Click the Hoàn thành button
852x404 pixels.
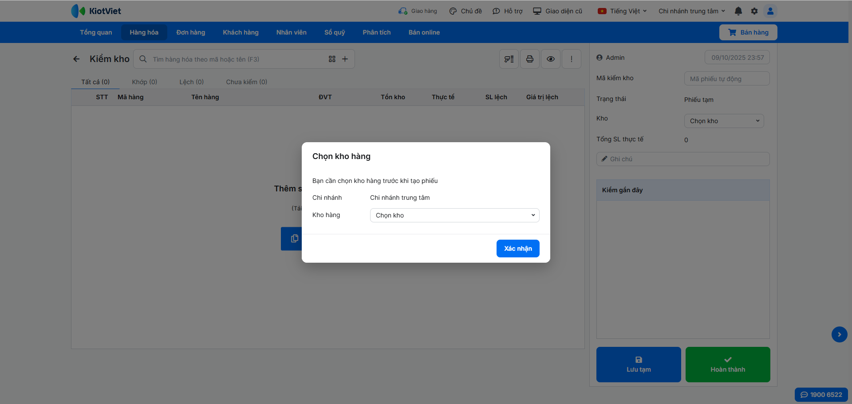tap(728, 365)
